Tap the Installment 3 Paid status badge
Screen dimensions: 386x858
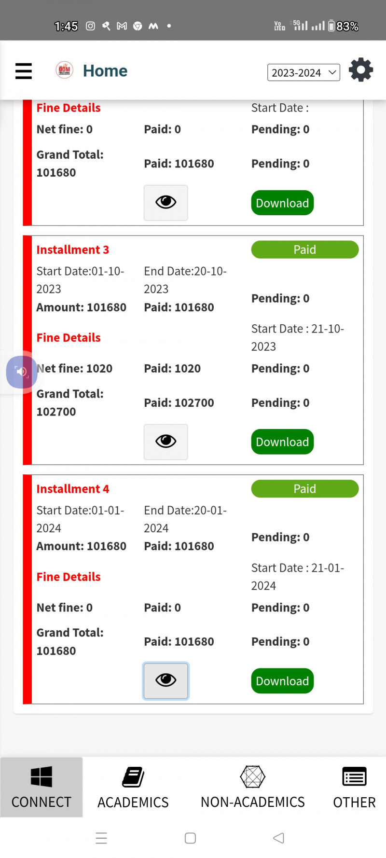tap(304, 249)
